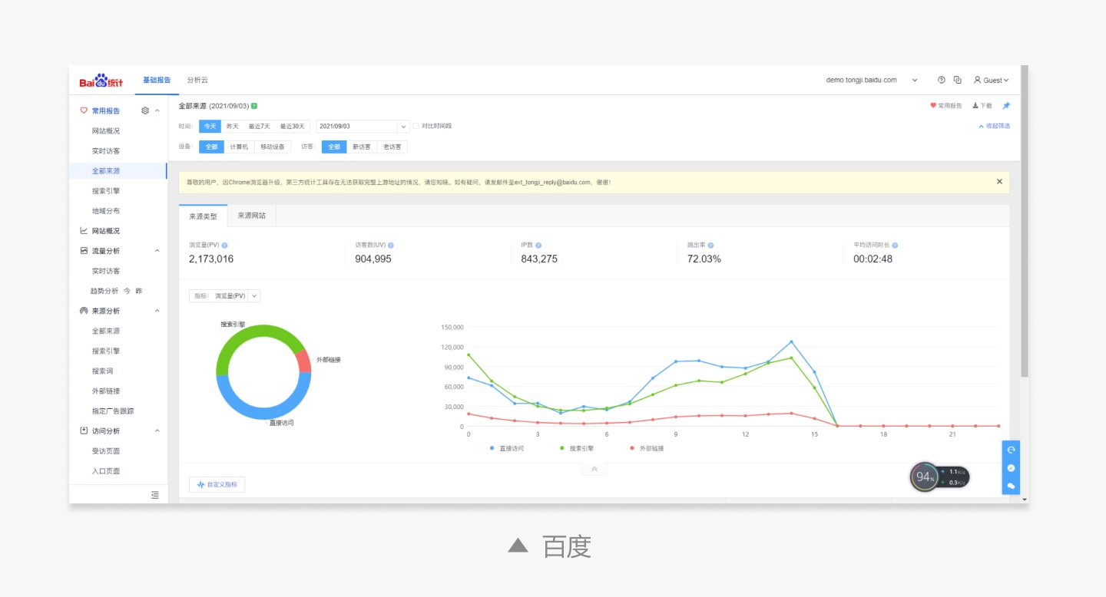Click info icon next to IP数
This screenshot has height=597, width=1106.
(x=539, y=246)
